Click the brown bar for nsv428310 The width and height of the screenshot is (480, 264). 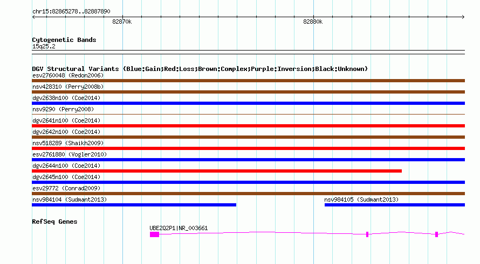click(x=248, y=92)
